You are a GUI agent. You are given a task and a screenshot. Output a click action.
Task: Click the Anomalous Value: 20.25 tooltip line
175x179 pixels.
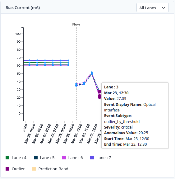coord(126,133)
